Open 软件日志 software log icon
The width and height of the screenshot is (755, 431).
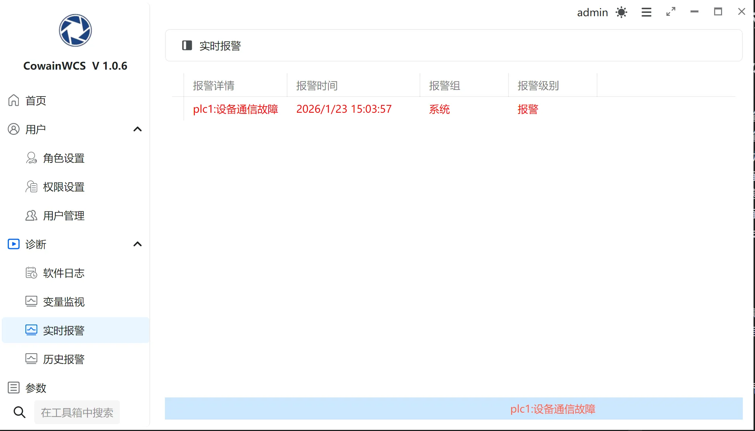pyautogui.click(x=31, y=273)
